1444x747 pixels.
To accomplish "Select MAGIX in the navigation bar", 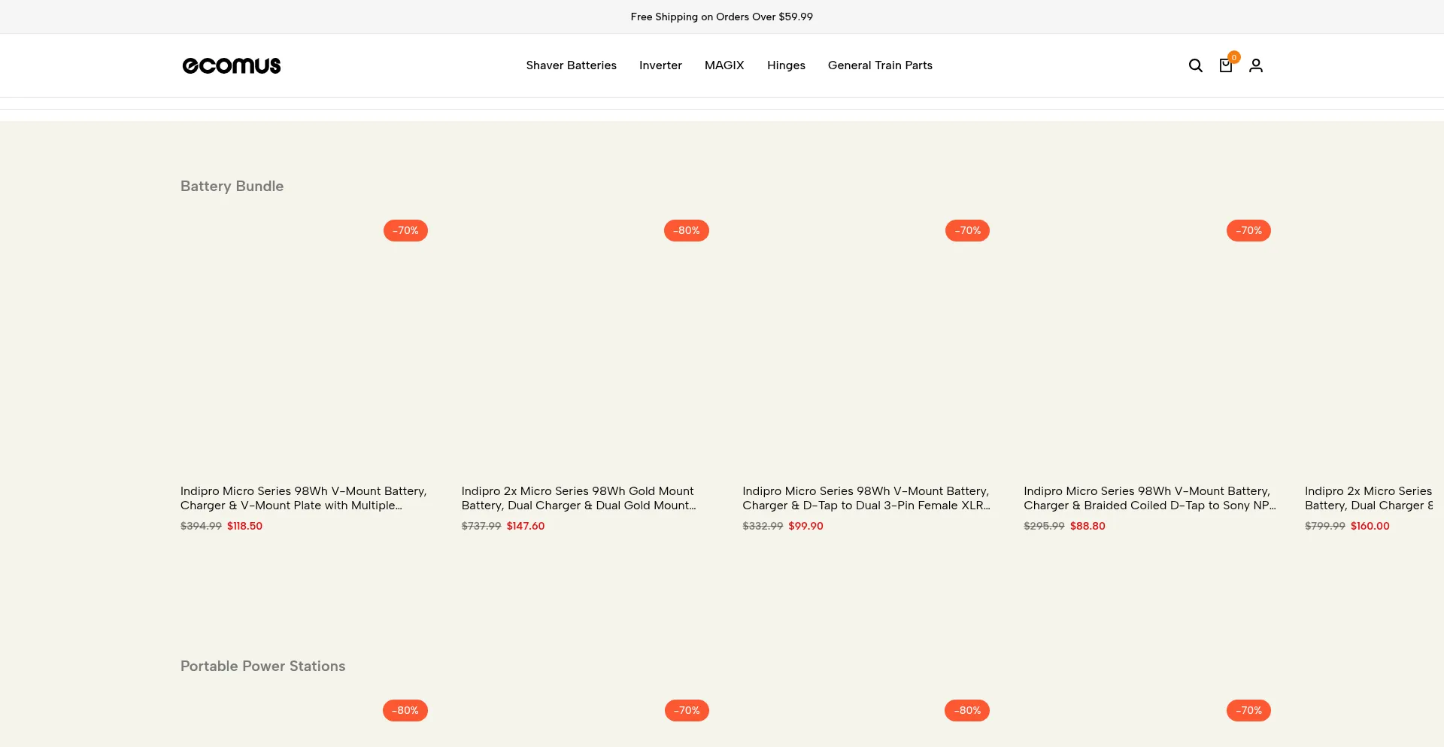I will tap(724, 65).
